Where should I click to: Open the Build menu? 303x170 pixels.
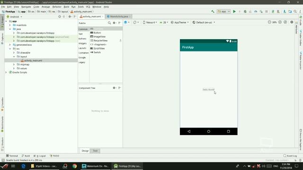[x=66, y=7]
